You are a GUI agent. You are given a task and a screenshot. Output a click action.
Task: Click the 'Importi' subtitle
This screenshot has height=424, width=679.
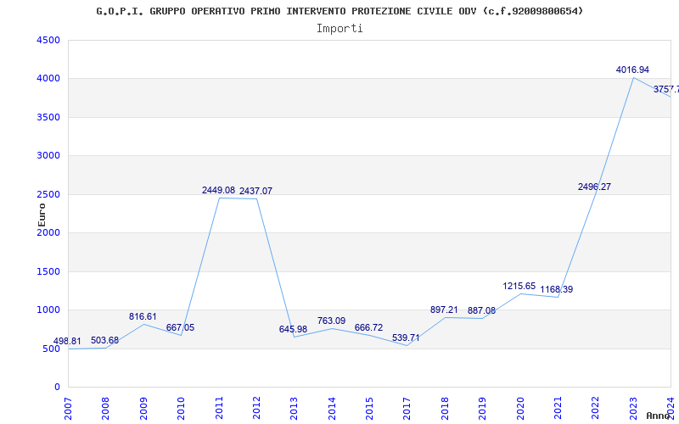339,29
